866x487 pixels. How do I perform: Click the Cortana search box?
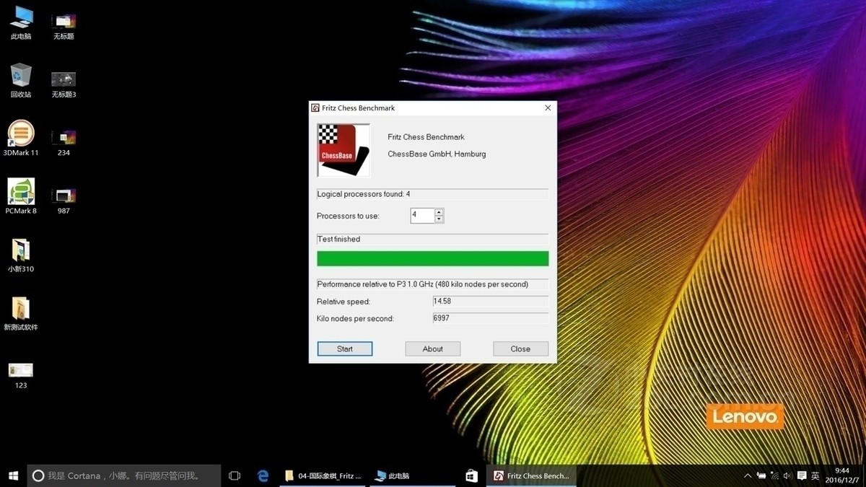click(123, 476)
